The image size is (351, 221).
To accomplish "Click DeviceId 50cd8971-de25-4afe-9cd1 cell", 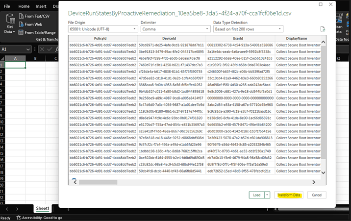I will 172,45.
